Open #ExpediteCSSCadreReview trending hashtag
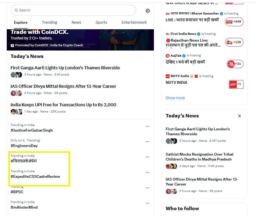Screen dimensions: 257x216 35,177
